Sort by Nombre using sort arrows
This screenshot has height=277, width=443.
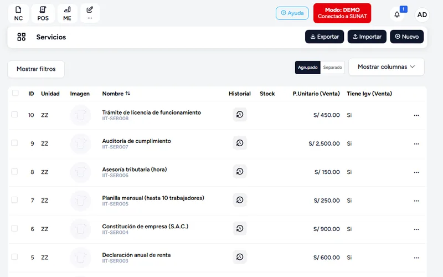pos(128,93)
